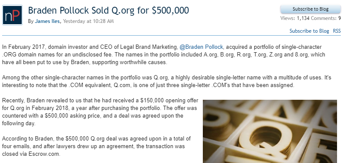Image resolution: width=343 pixels, height=163 pixels.
Task: Click the paragraph starting Recently, Braden revealed
Action: pos(100,112)
